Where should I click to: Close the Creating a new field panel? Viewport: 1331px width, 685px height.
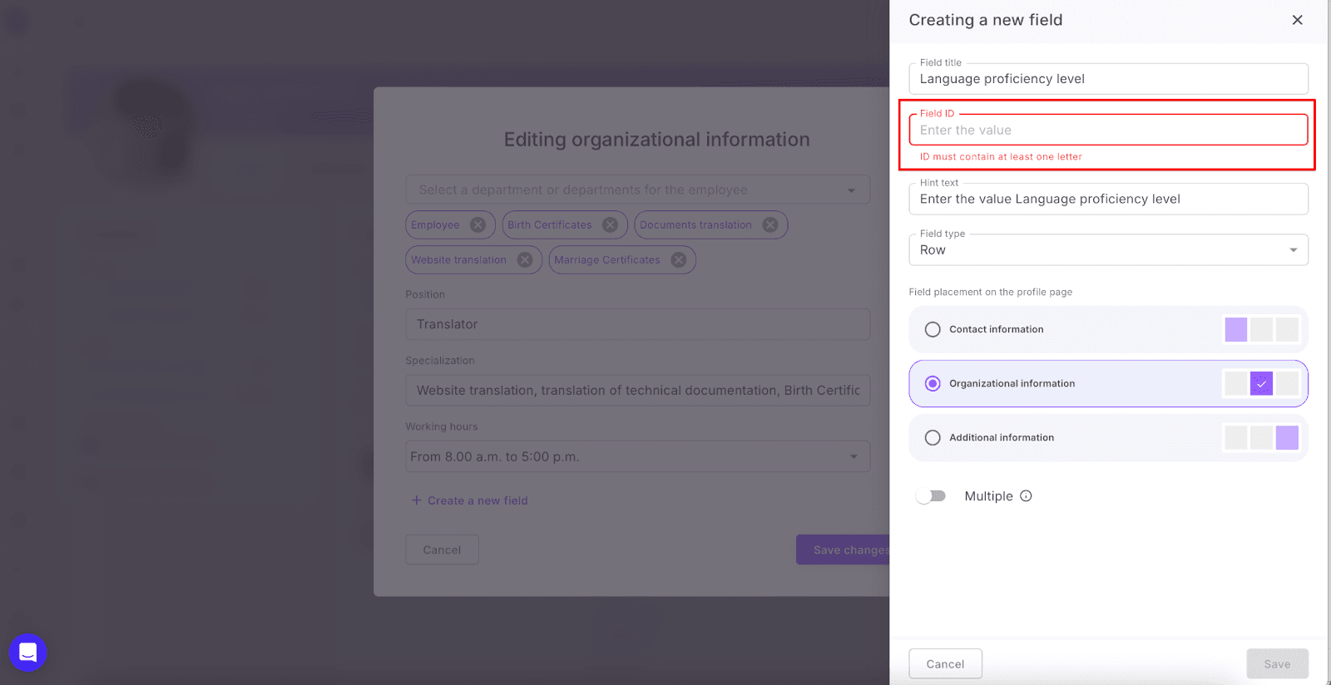click(x=1297, y=20)
